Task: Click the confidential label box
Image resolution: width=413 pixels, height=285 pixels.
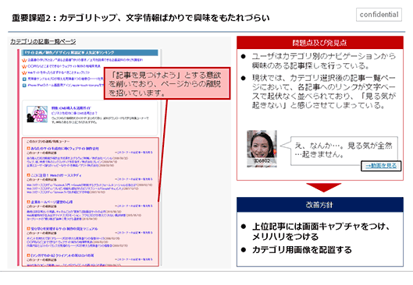Action: (x=379, y=15)
